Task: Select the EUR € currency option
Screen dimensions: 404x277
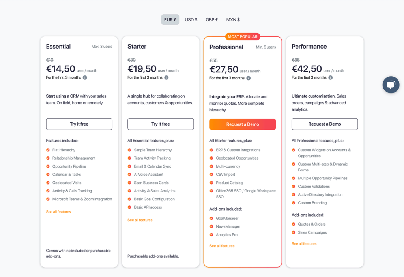Action: click(170, 20)
